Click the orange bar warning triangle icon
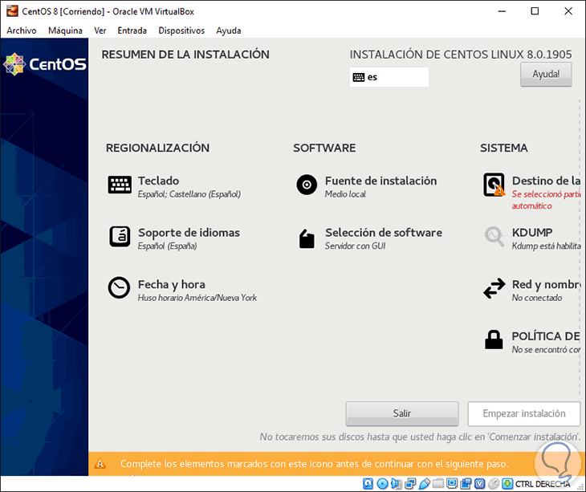 point(100,464)
